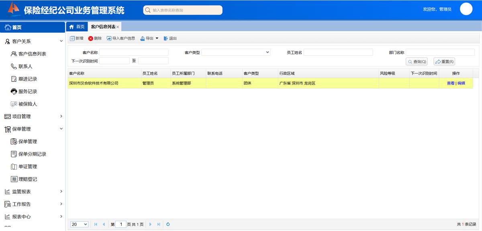Viewport: 482px width, 231px height.
Task: Select the cell 系统管理部
Action: coord(188,83)
